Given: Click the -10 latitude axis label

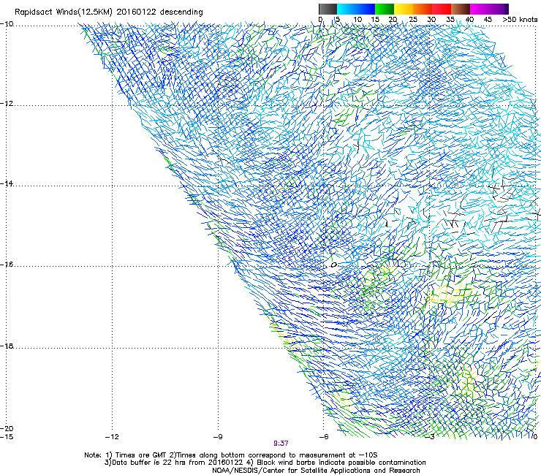Looking at the screenshot, I should (x=7, y=24).
